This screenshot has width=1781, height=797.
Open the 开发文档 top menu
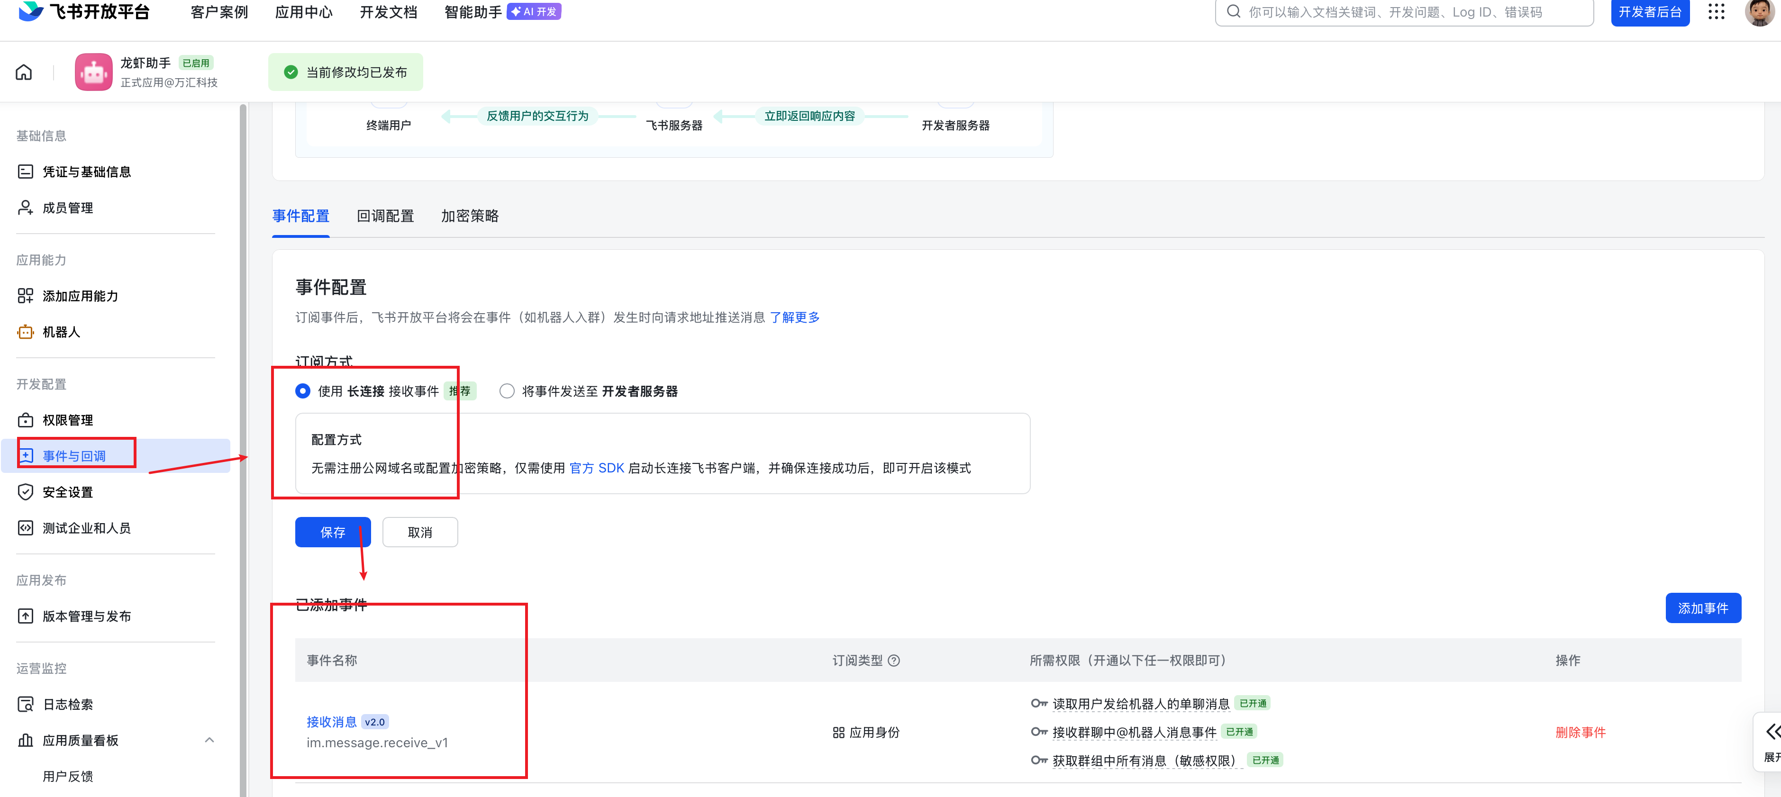[x=388, y=12]
